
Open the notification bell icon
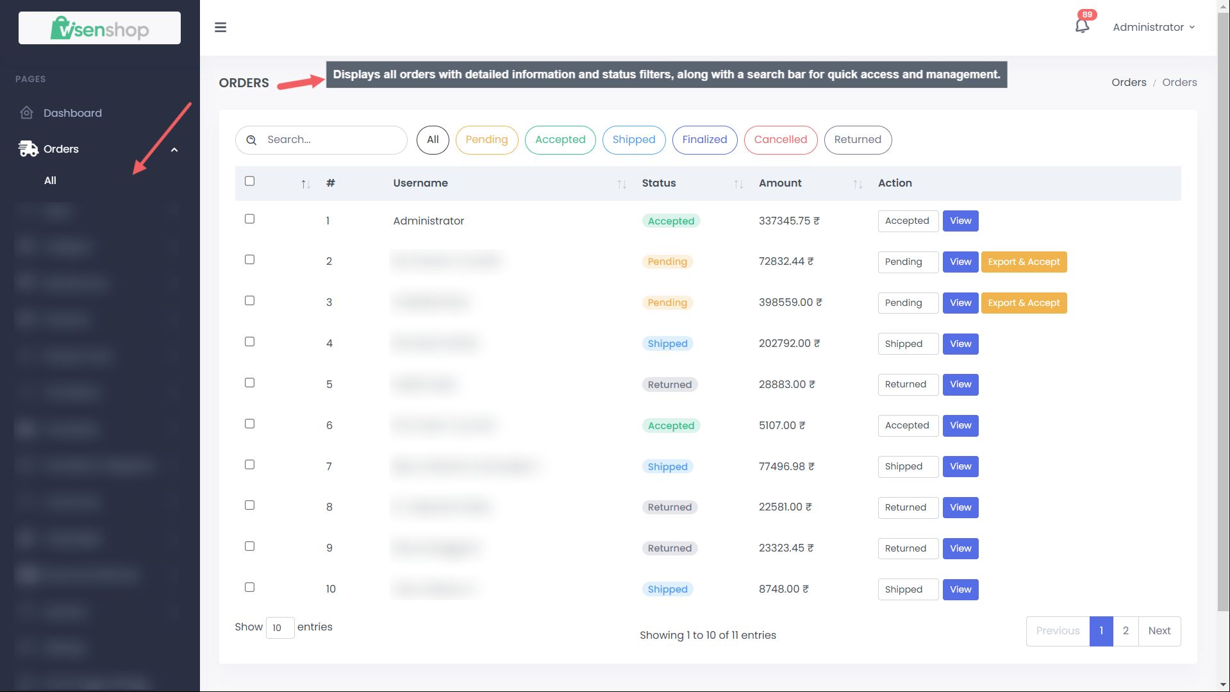pyautogui.click(x=1082, y=26)
